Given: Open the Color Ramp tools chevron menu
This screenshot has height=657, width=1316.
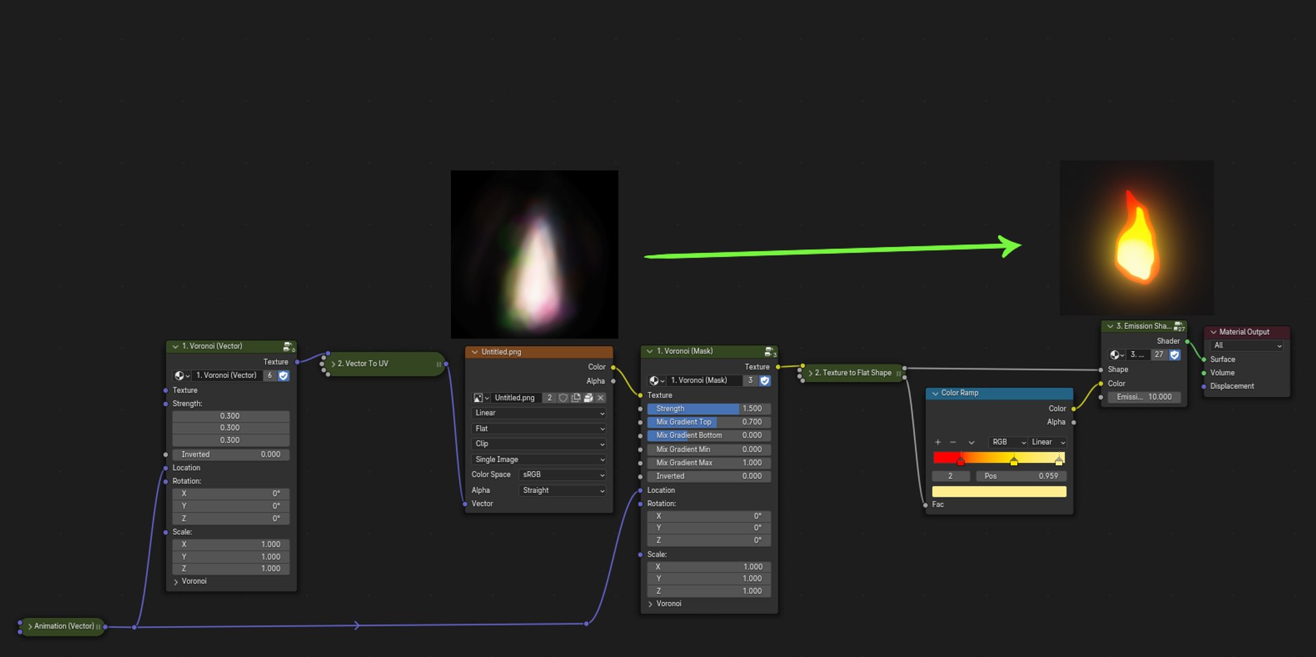Looking at the screenshot, I should (971, 442).
